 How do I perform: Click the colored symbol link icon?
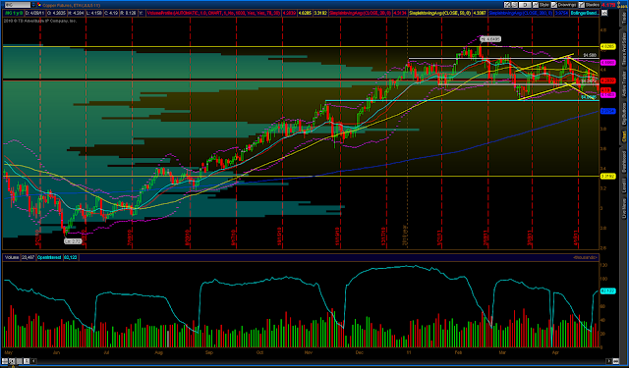point(39,5)
